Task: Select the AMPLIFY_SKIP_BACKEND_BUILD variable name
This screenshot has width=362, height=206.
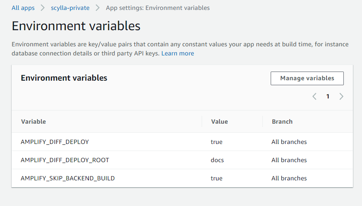Action: [x=68, y=178]
